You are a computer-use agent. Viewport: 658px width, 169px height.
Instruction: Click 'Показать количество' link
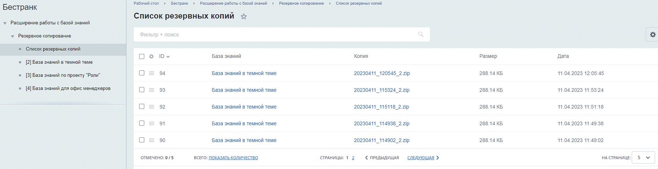tap(233, 158)
